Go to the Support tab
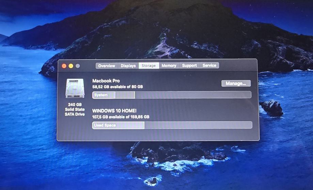The image size is (313, 190). (x=189, y=65)
